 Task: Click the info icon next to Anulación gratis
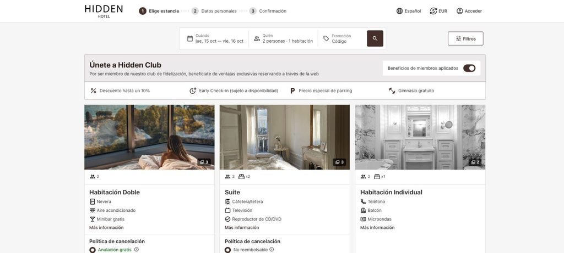click(137, 249)
